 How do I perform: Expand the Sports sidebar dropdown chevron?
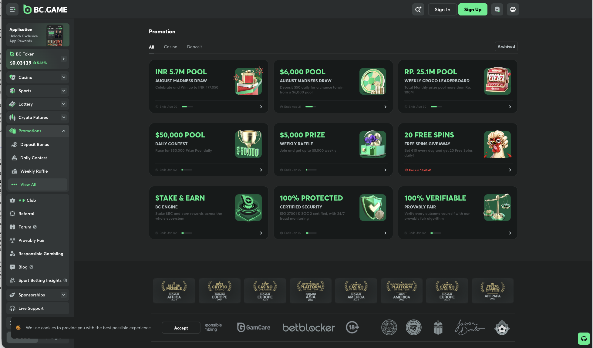pos(64,91)
